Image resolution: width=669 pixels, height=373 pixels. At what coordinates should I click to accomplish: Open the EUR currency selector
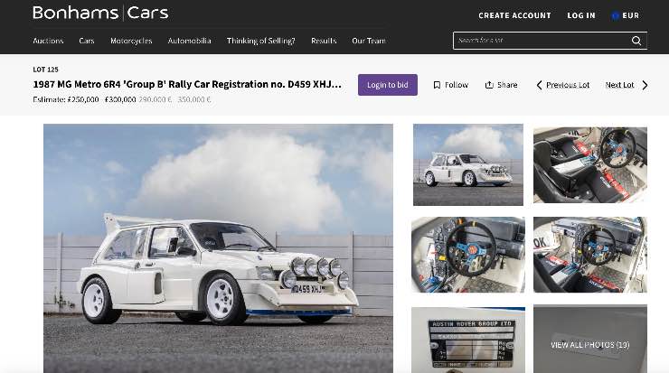[626, 15]
